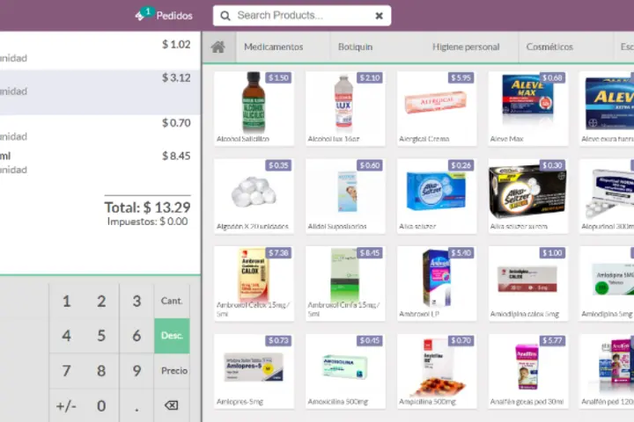Tap the +/- sign key
The width and height of the screenshot is (634, 422).
pyautogui.click(x=66, y=405)
